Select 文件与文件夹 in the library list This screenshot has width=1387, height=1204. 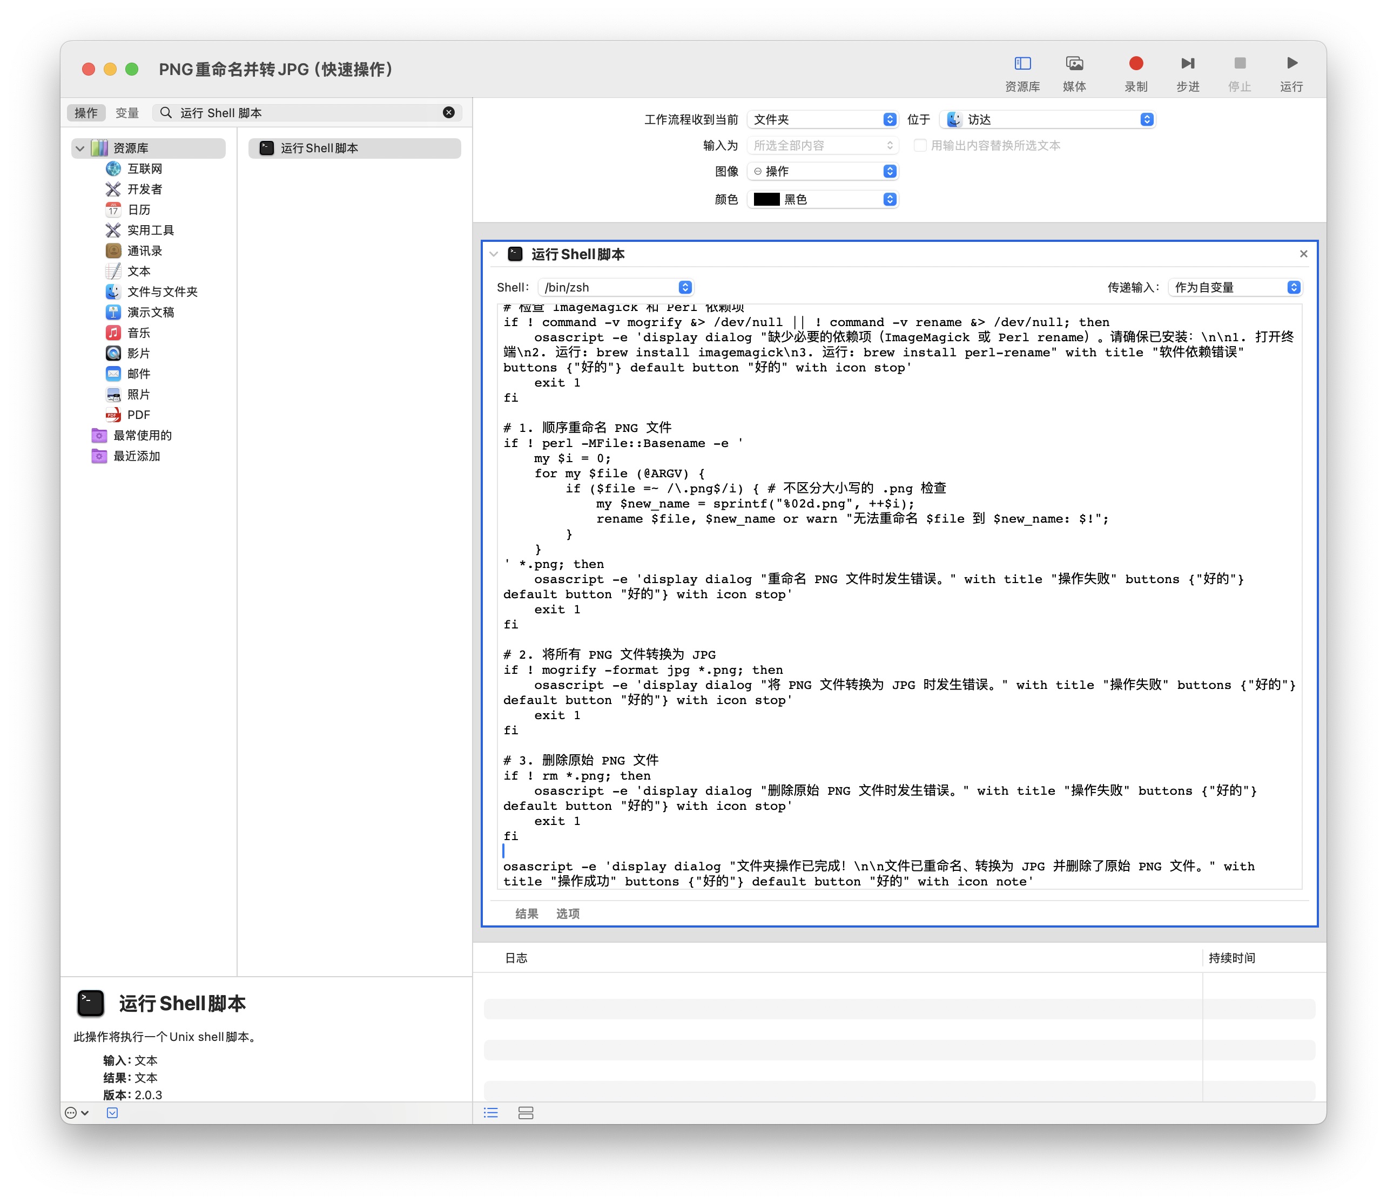pos(162,292)
